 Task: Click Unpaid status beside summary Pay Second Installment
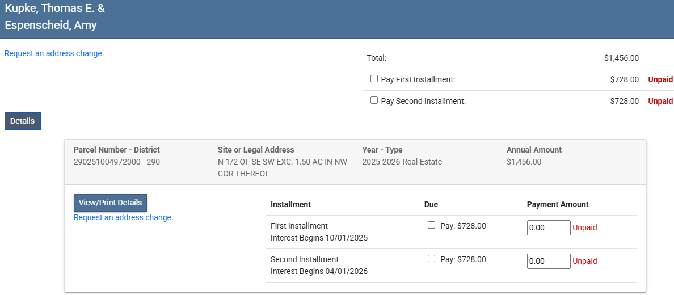(660, 101)
